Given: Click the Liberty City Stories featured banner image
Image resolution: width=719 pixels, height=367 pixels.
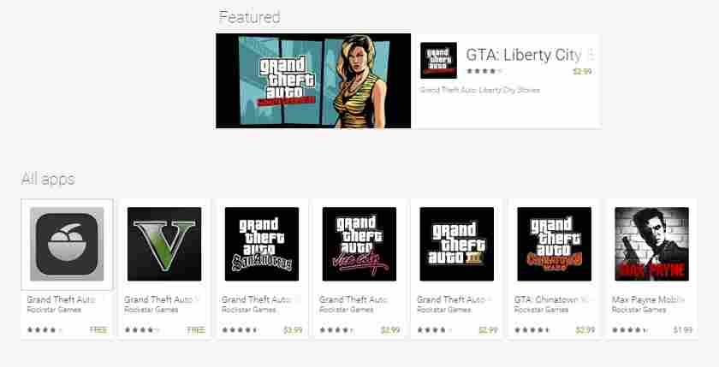Looking at the screenshot, I should [313, 80].
